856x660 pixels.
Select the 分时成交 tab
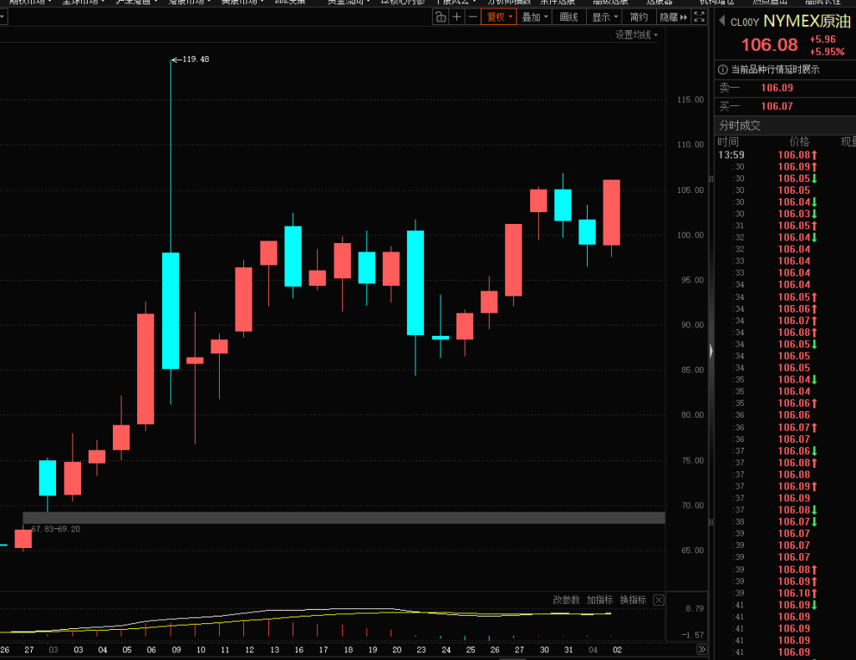[x=740, y=125]
